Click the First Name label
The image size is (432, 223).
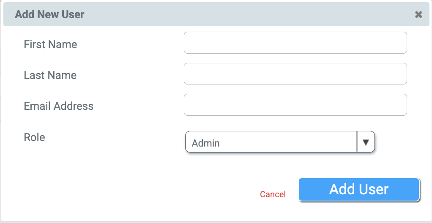50,44
